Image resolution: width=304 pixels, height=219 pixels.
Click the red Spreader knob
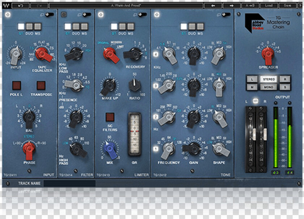click(x=268, y=55)
